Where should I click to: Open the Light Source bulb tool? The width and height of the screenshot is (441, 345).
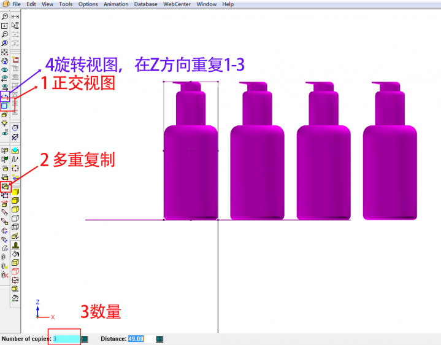pos(5,123)
